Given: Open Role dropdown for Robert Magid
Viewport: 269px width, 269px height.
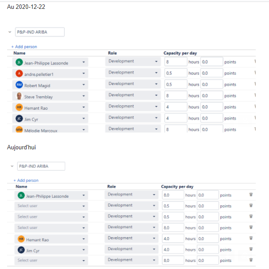Looking at the screenshot, I should coord(133,84).
